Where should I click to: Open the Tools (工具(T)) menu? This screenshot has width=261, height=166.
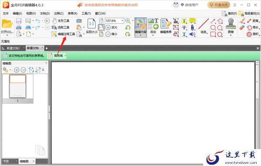tap(86, 13)
